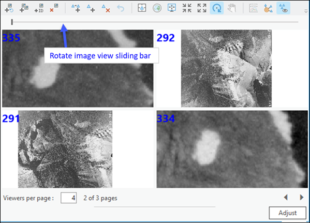310x223 pixels.
Task: Select image viewer 334
Action: (232, 149)
